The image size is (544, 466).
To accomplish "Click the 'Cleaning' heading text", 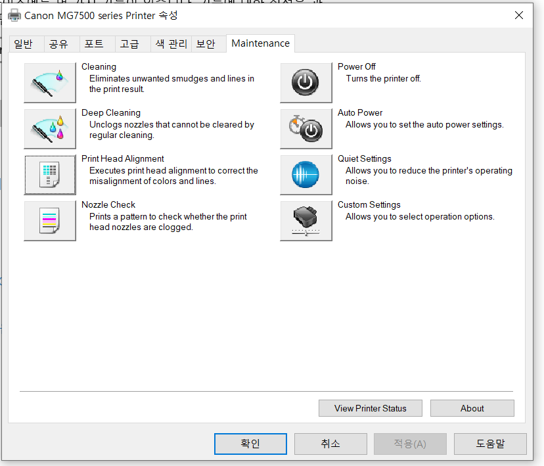I will pyautogui.click(x=99, y=66).
